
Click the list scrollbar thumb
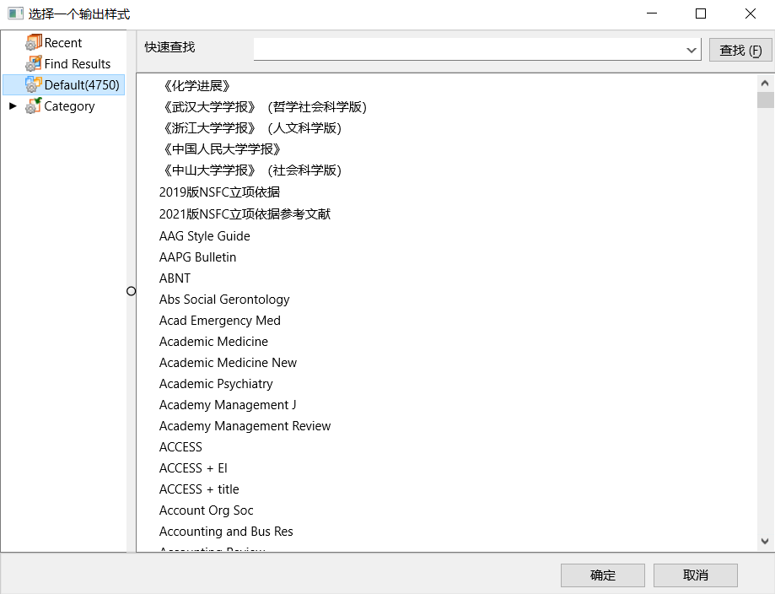tap(765, 100)
